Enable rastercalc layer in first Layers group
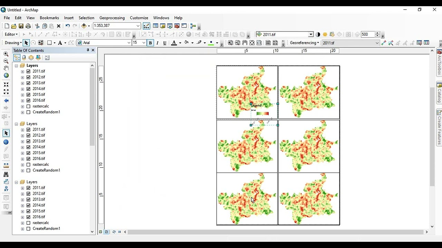Viewport: 442px width, 248px height. [x=28, y=106]
